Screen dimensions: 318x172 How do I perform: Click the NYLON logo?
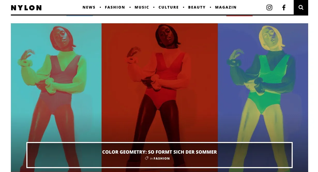26,8
